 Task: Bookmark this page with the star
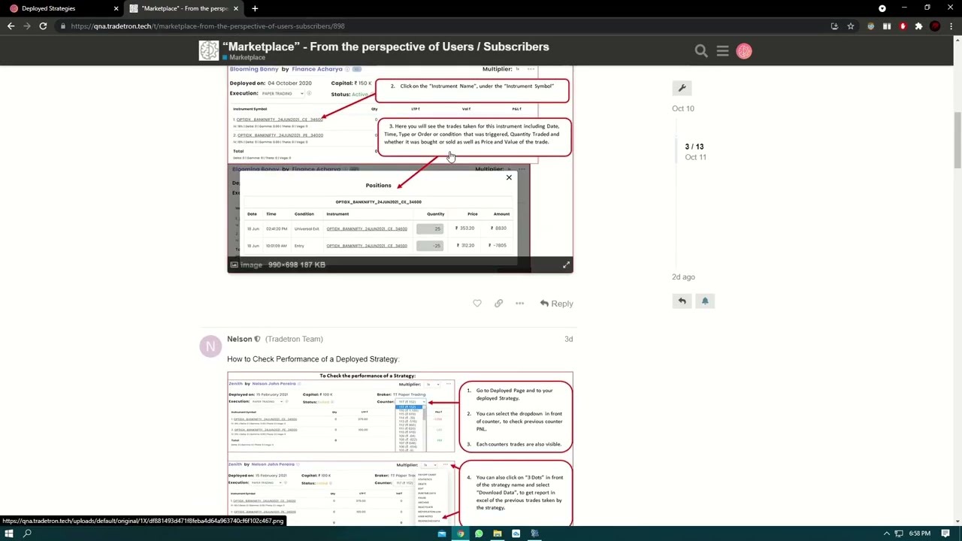pyautogui.click(x=851, y=26)
